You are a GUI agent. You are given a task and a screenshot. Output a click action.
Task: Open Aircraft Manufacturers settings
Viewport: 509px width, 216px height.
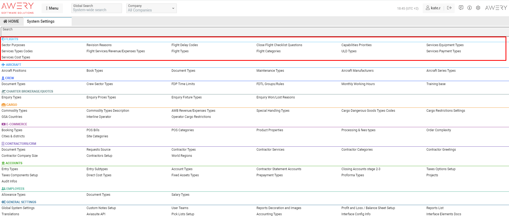[x=357, y=71]
